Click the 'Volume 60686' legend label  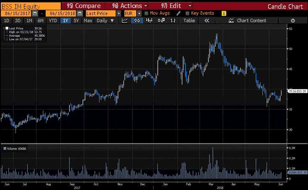tap(16, 149)
